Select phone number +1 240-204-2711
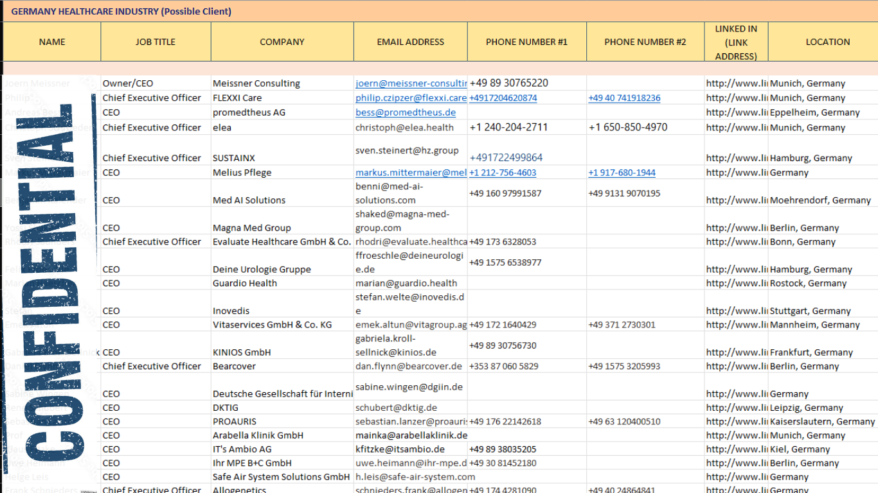This screenshot has height=493, width=878. click(509, 128)
